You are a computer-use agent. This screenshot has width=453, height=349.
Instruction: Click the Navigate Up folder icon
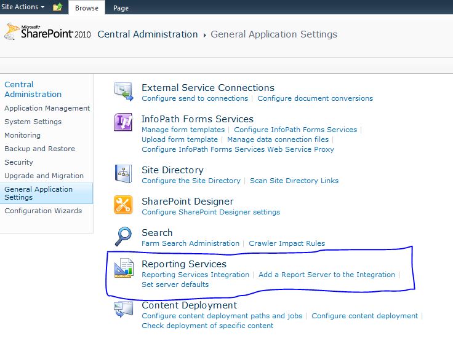click(57, 7)
